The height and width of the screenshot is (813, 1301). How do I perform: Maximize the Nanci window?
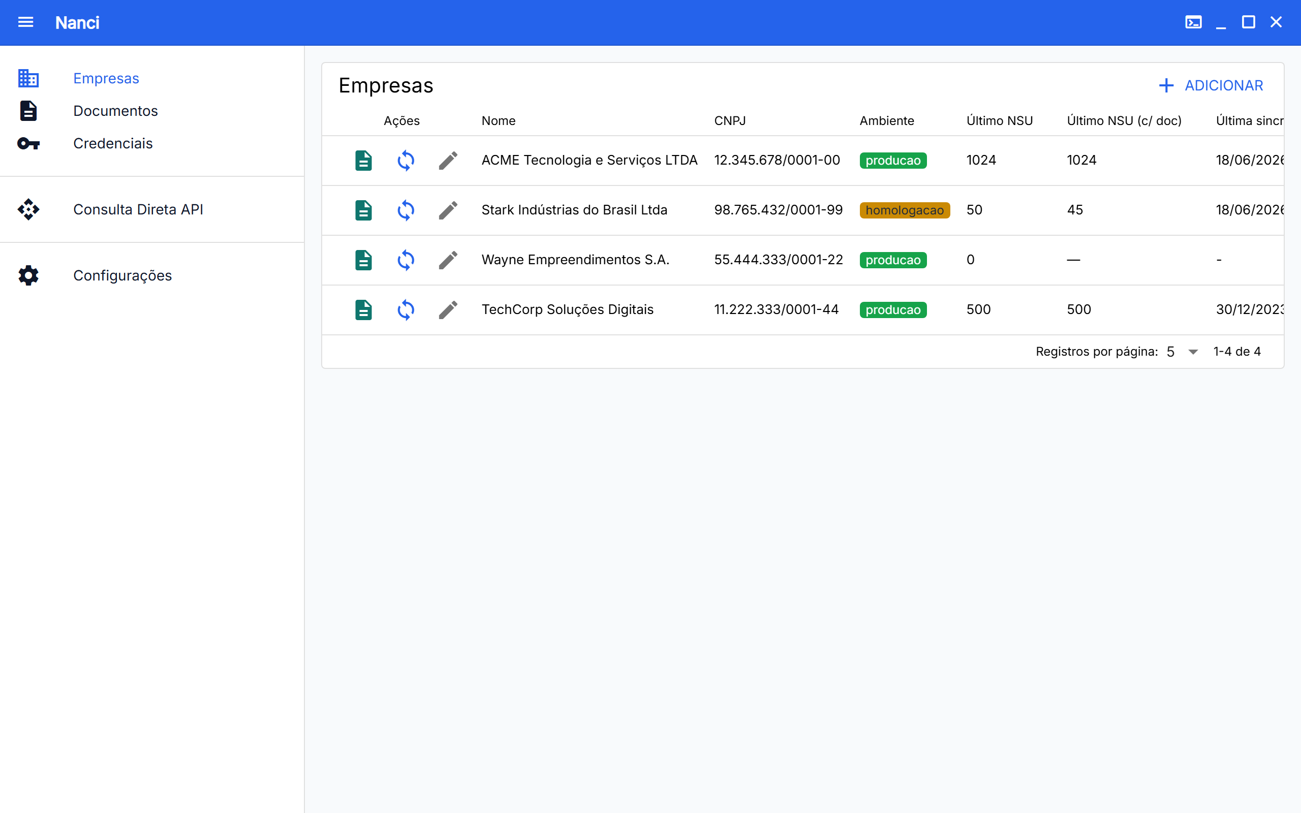point(1248,22)
